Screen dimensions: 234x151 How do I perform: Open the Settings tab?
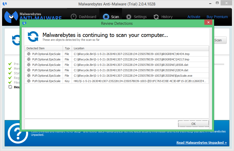[136, 17]
